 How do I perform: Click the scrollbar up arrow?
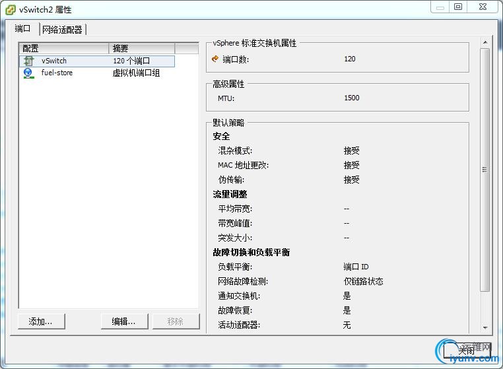click(x=485, y=42)
